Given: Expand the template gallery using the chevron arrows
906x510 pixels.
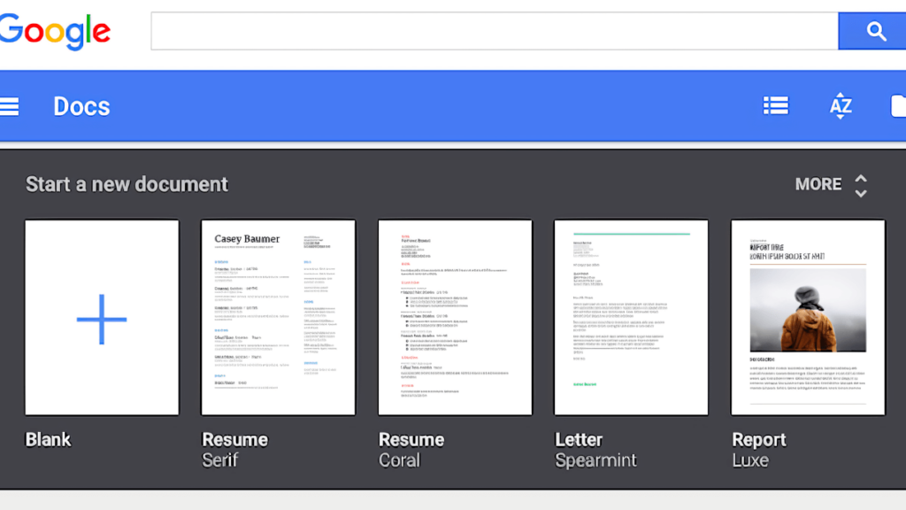Looking at the screenshot, I should (861, 185).
